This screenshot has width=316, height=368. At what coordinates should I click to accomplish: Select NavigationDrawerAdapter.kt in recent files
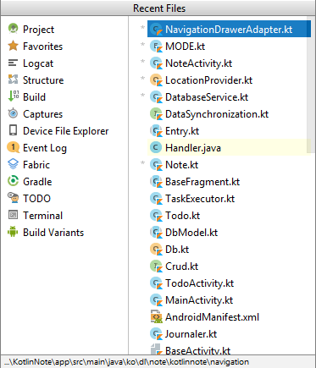[x=229, y=29]
